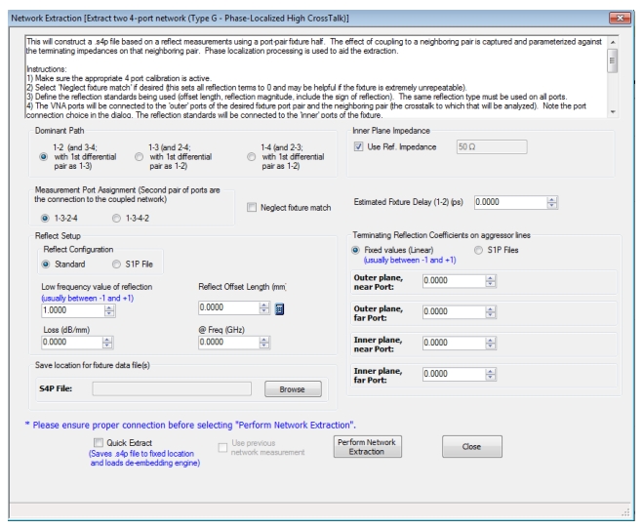Click the instructions scrollbar up arrow
The height and width of the screenshot is (529, 643).
click(613, 42)
